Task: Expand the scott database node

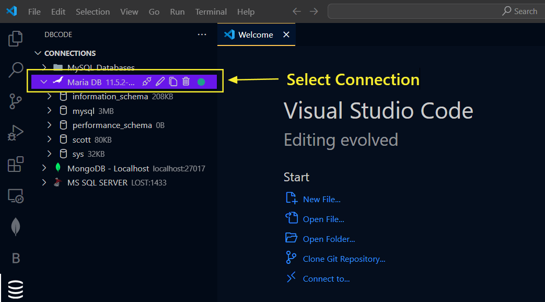Action: coord(49,140)
